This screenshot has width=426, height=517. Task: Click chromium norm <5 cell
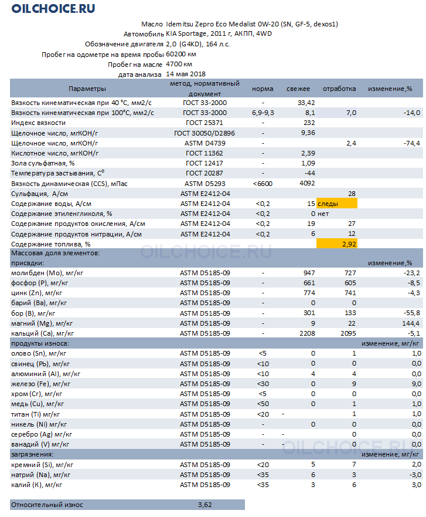[263, 394]
